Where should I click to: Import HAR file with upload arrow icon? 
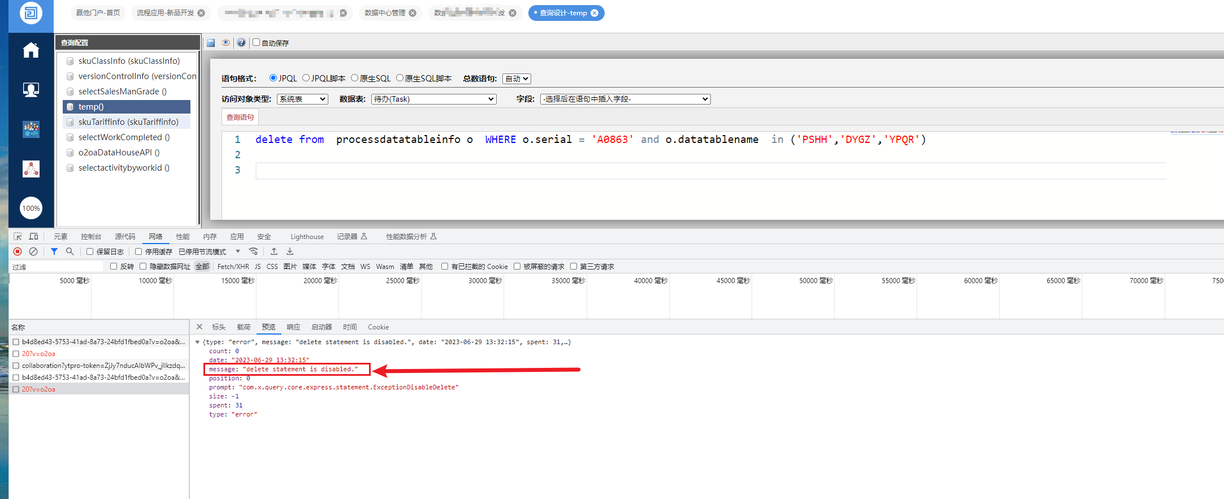pos(274,251)
